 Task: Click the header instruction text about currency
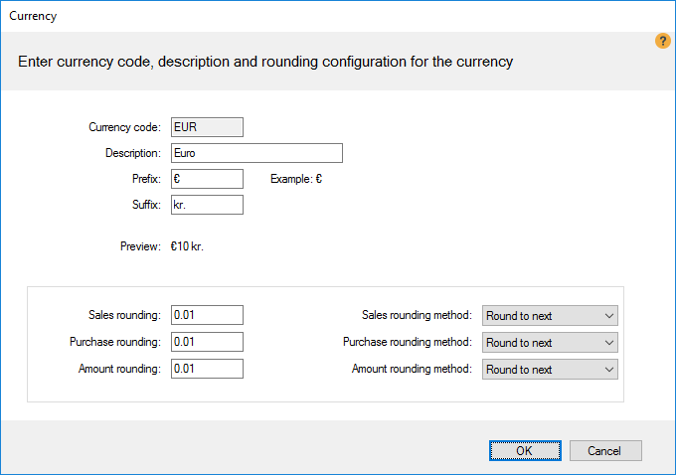tap(265, 62)
